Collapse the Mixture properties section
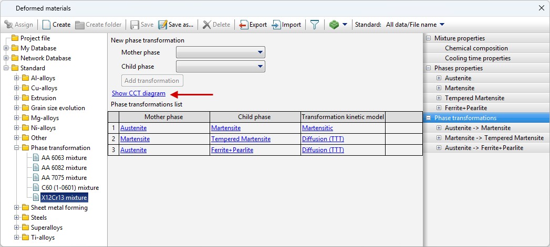 [429, 38]
